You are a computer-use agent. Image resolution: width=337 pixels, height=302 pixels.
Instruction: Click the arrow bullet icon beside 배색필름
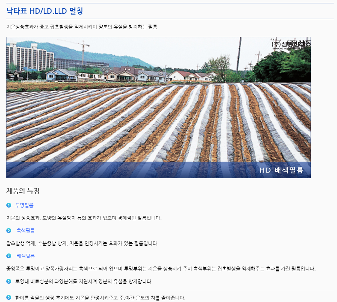pyautogui.click(x=9, y=256)
